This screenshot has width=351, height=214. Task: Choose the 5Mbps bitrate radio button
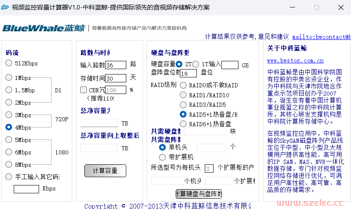click(x=9, y=139)
